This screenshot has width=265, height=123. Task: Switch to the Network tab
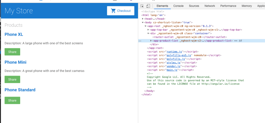point(210,6)
